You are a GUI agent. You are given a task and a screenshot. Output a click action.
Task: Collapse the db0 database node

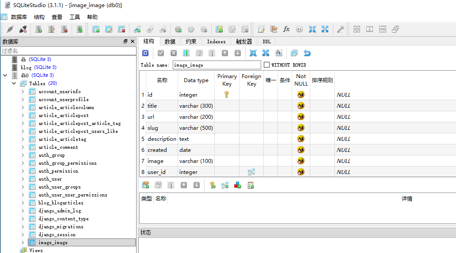pos(5,75)
